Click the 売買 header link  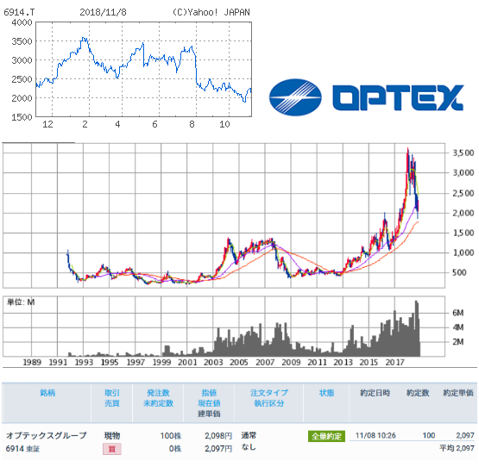pyautogui.click(x=112, y=403)
